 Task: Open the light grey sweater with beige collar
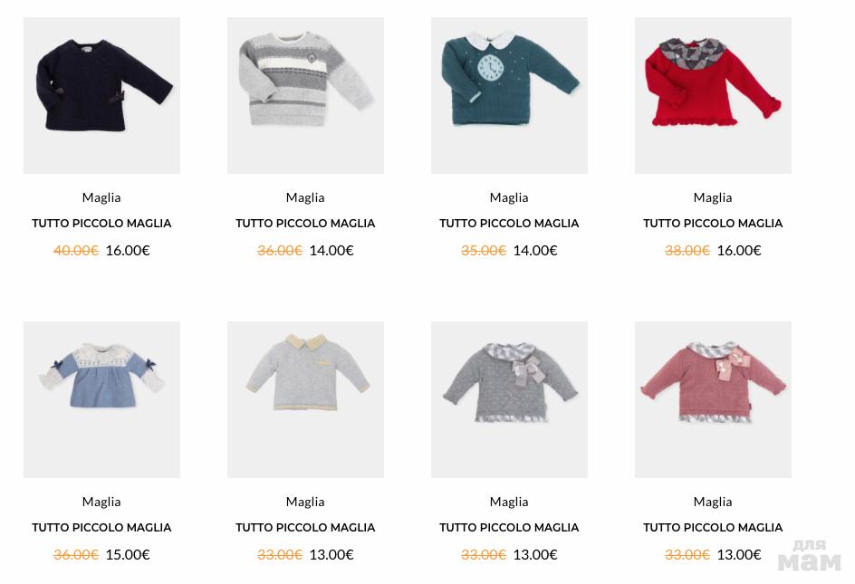(305, 399)
